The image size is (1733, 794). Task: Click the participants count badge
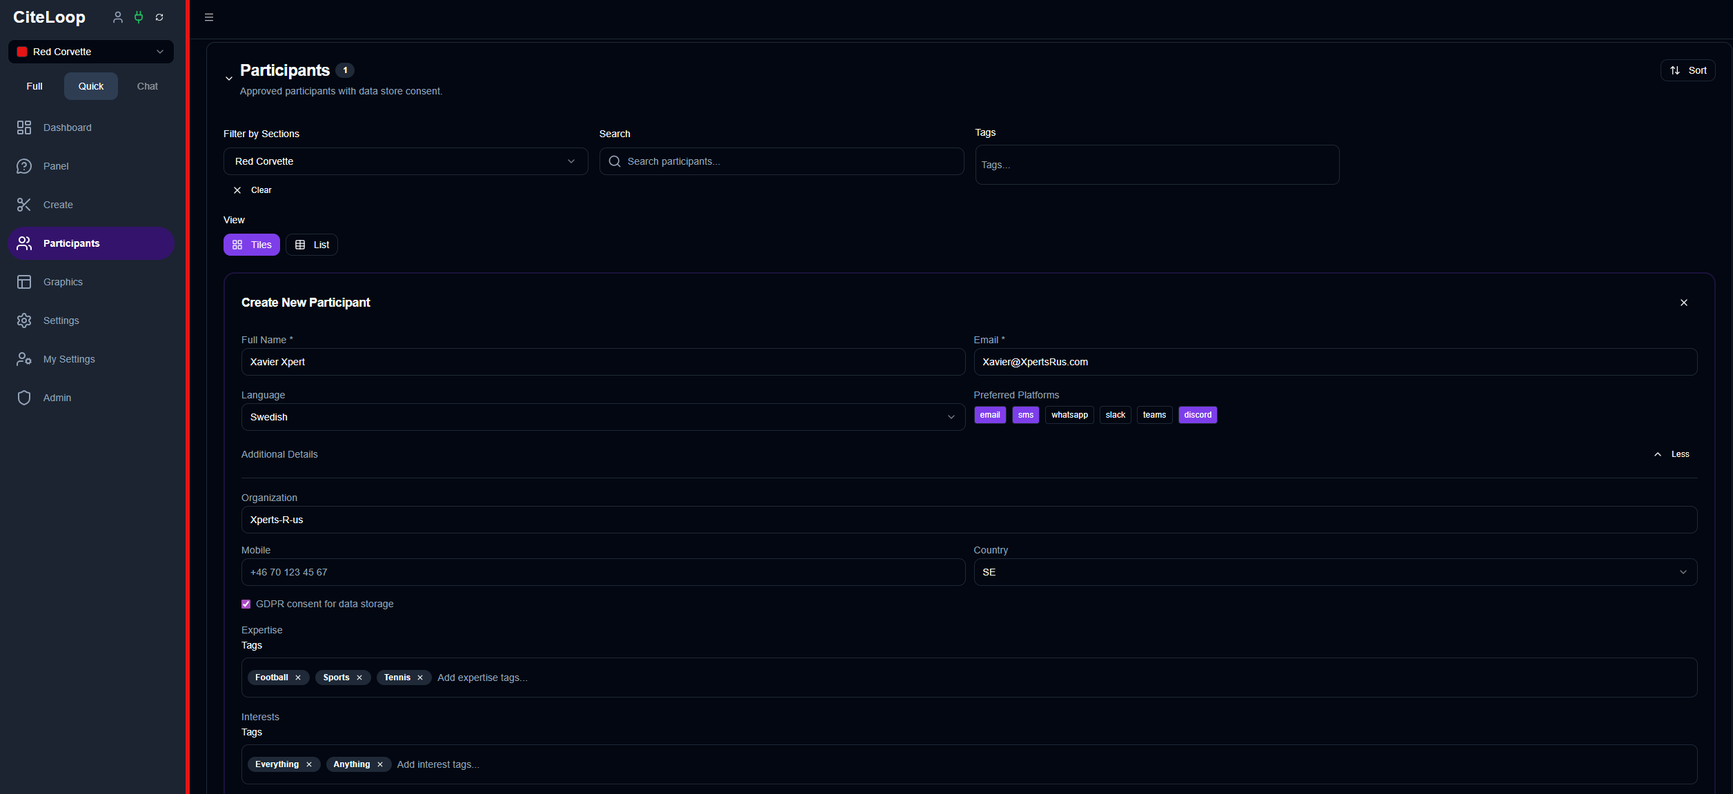tap(345, 70)
